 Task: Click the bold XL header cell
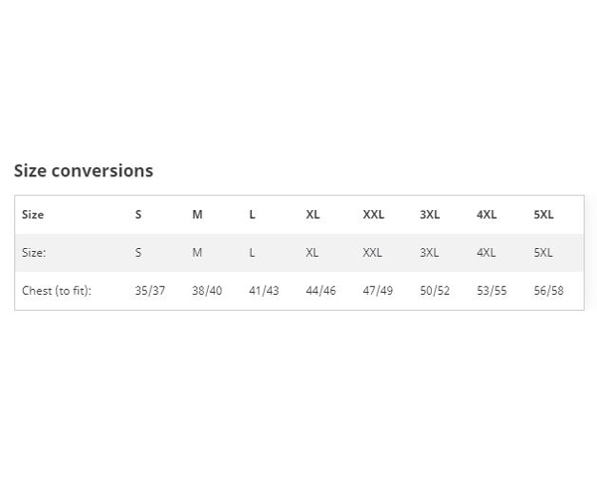[312, 214]
